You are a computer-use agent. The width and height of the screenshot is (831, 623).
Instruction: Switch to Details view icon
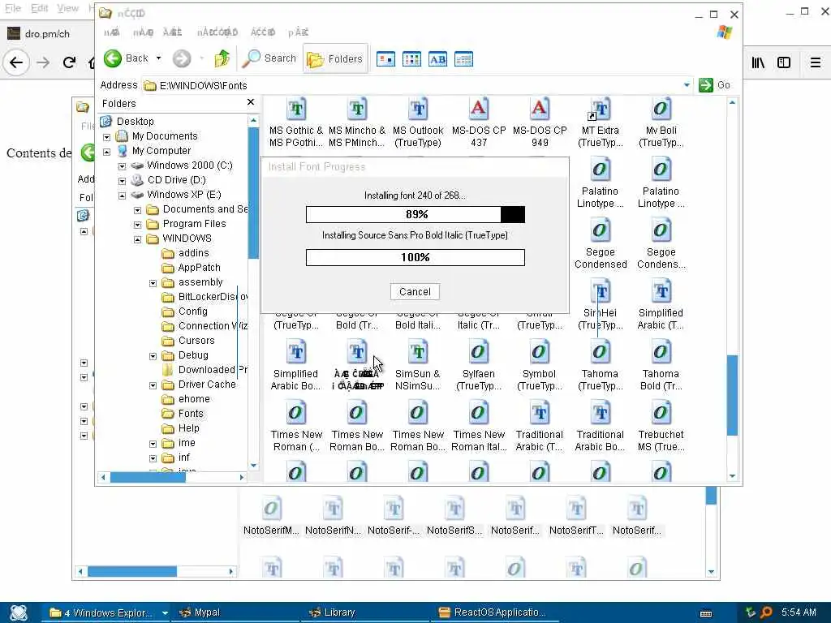pos(463,58)
